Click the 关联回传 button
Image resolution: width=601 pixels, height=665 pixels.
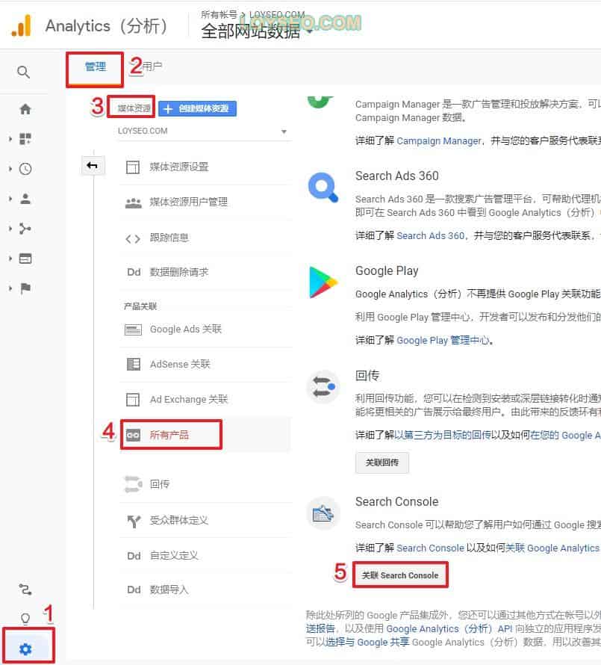tap(382, 463)
